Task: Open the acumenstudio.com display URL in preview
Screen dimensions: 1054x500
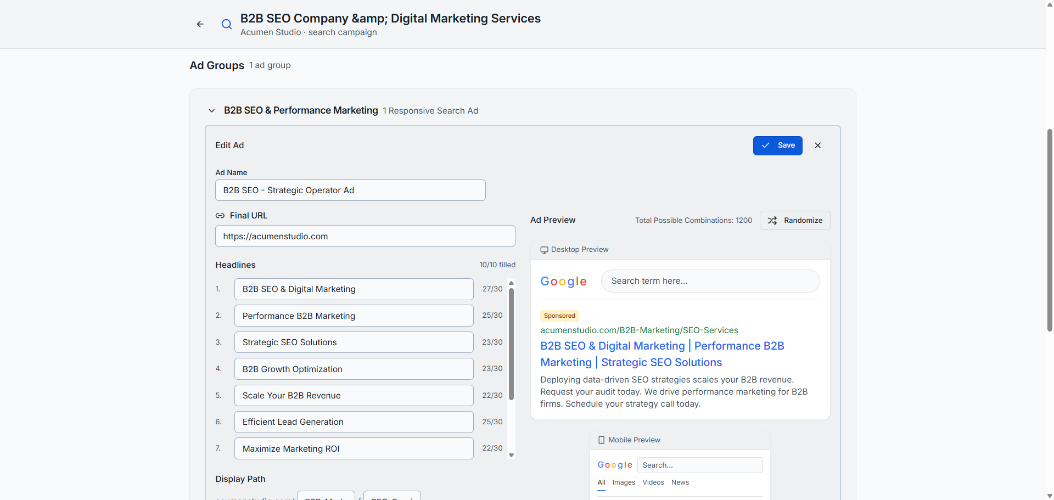Action: pos(639,330)
